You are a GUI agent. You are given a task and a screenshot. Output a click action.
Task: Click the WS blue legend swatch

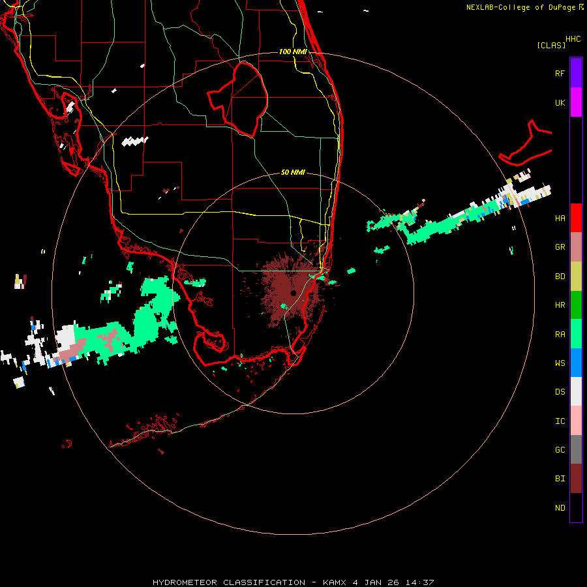[576, 363]
